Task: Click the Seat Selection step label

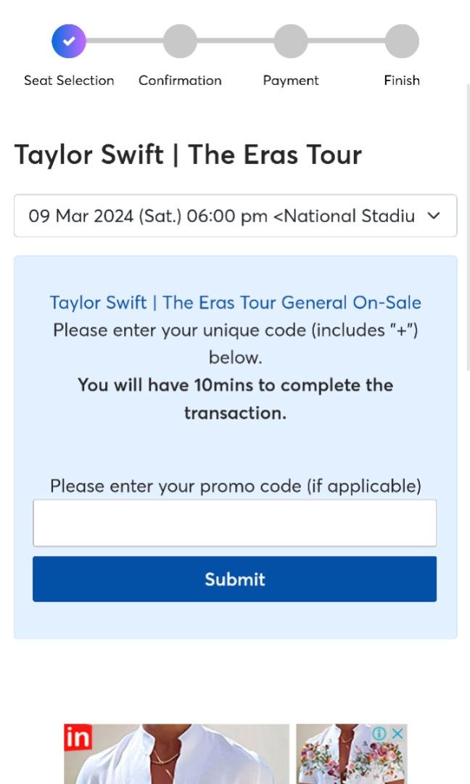Action: click(68, 80)
